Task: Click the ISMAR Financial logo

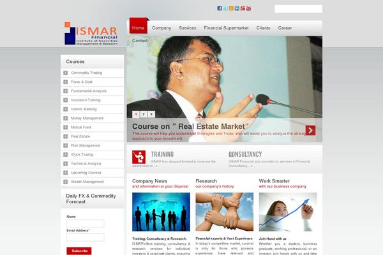Action: pos(91,33)
